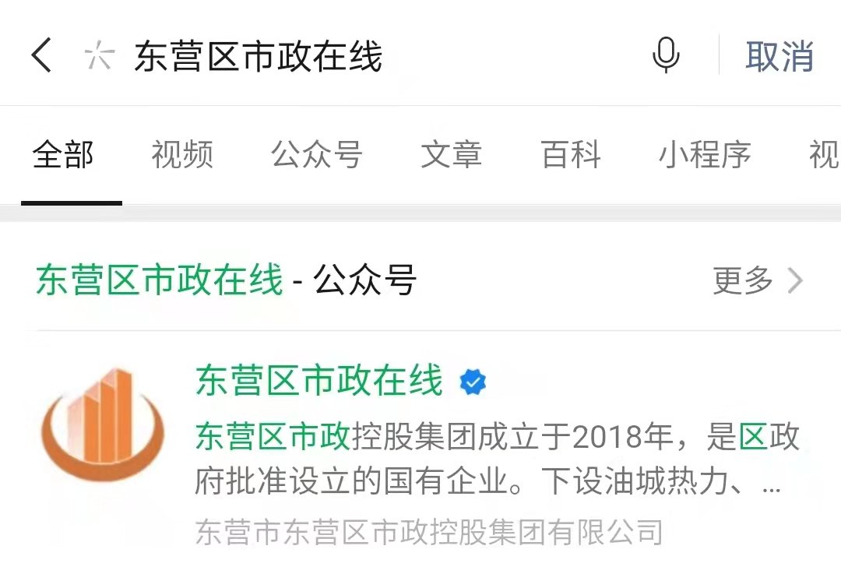The height and width of the screenshot is (581, 841).
Task: Expand more results chevron arrow
Action: [795, 280]
